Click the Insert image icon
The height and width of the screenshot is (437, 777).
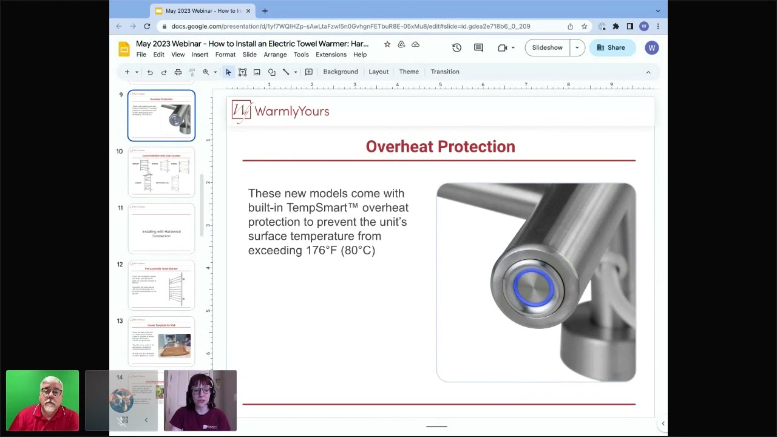257,72
